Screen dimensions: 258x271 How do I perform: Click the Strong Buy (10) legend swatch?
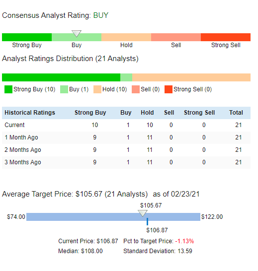point(8,89)
